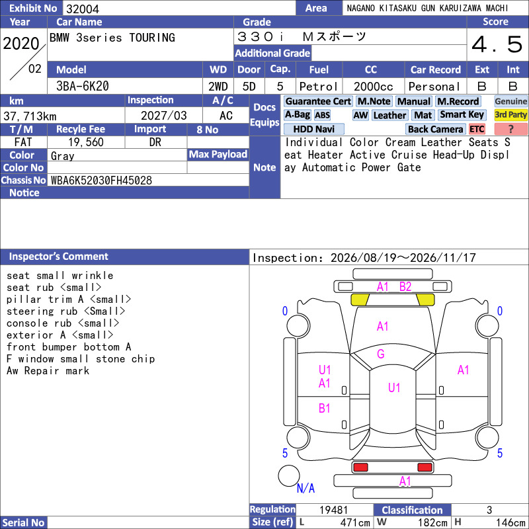Viewport: 529px width, 529px height.
Task: Click the width value 182cm
Action: coord(432,522)
